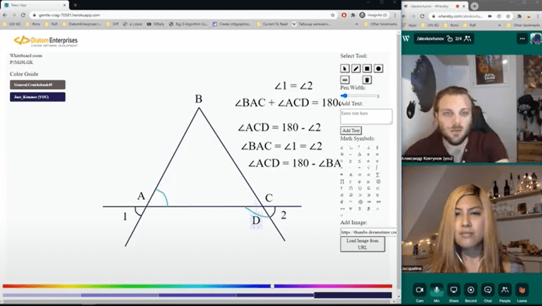Viewport: 542px width, 306px height.
Task: Select the pointer tool in whiteboard
Action: (x=345, y=68)
